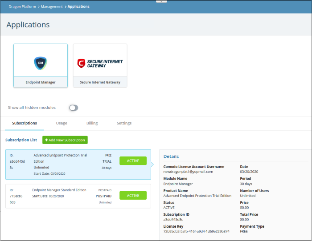The width and height of the screenshot is (312, 241).
Task: Click the Secure Internet Gateway card label
Action: pyautogui.click(x=100, y=82)
